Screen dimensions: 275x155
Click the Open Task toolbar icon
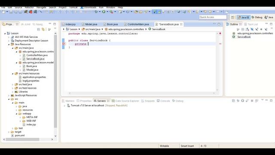(141, 12)
